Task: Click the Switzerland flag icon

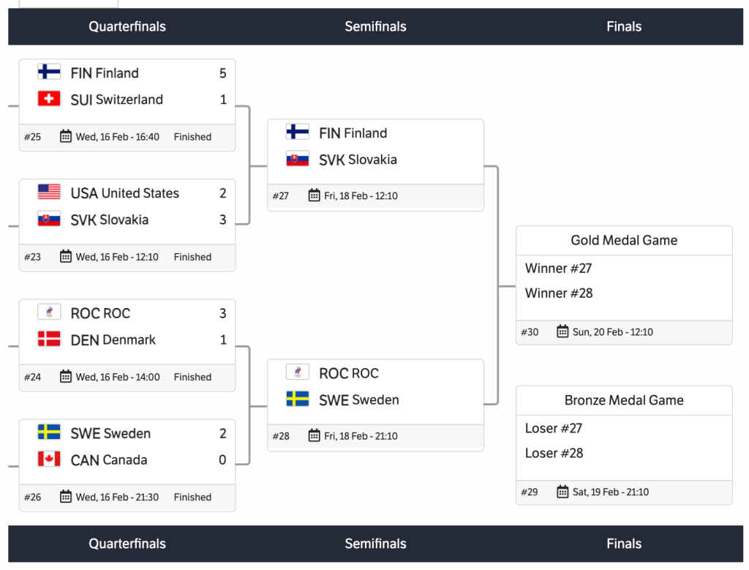Action: coord(49,99)
